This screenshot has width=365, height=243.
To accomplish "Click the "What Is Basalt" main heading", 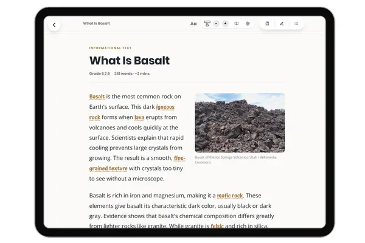I will pos(130,61).
